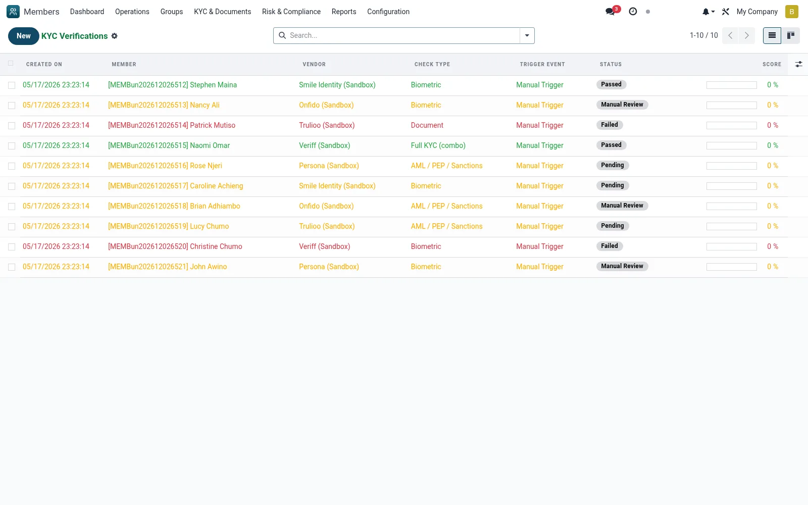Image resolution: width=808 pixels, height=505 pixels.
Task: Click Passed status badge for Naomi Omar
Action: 611,145
